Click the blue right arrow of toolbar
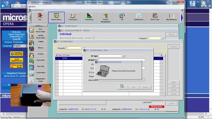This screenshot has height=119, width=212. pos(182,18)
